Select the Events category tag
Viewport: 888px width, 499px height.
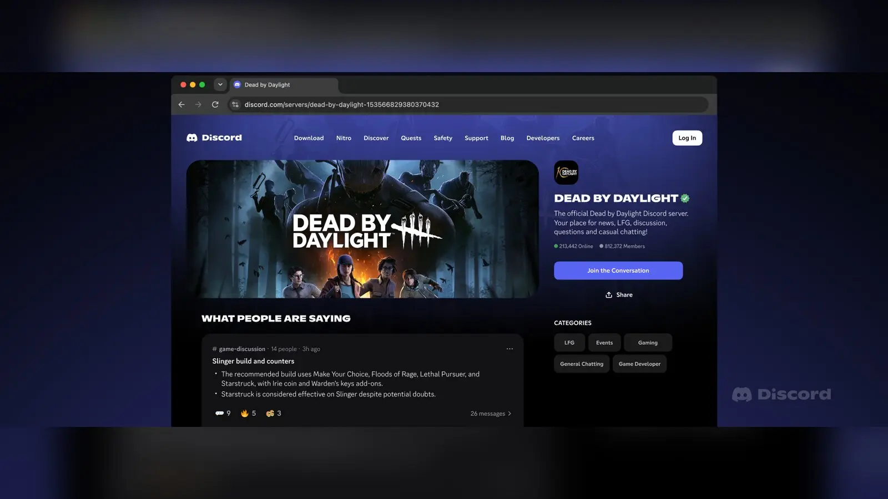(x=604, y=343)
